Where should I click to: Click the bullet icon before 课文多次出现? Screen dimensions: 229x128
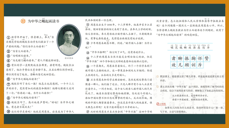coord(158,87)
